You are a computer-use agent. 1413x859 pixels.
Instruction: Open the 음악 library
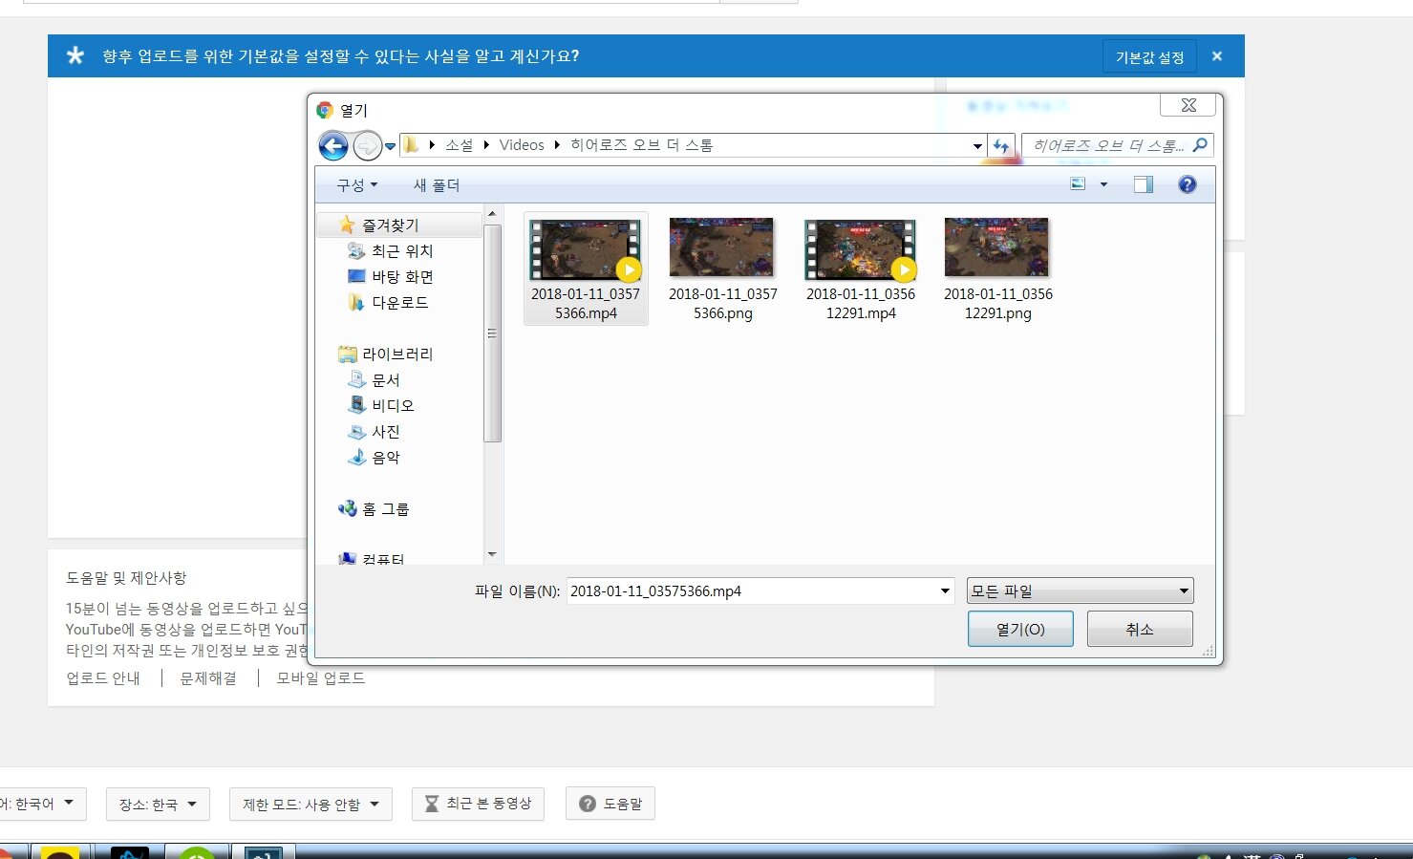pos(385,457)
